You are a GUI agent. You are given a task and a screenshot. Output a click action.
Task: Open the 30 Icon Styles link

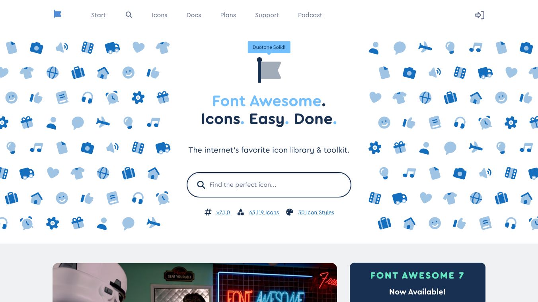click(316, 213)
